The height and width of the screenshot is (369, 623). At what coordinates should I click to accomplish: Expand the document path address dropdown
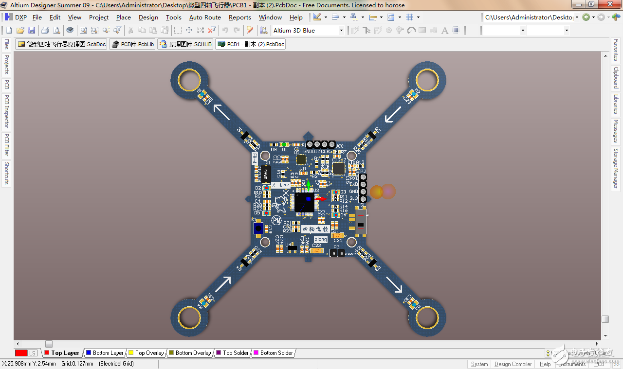point(577,17)
